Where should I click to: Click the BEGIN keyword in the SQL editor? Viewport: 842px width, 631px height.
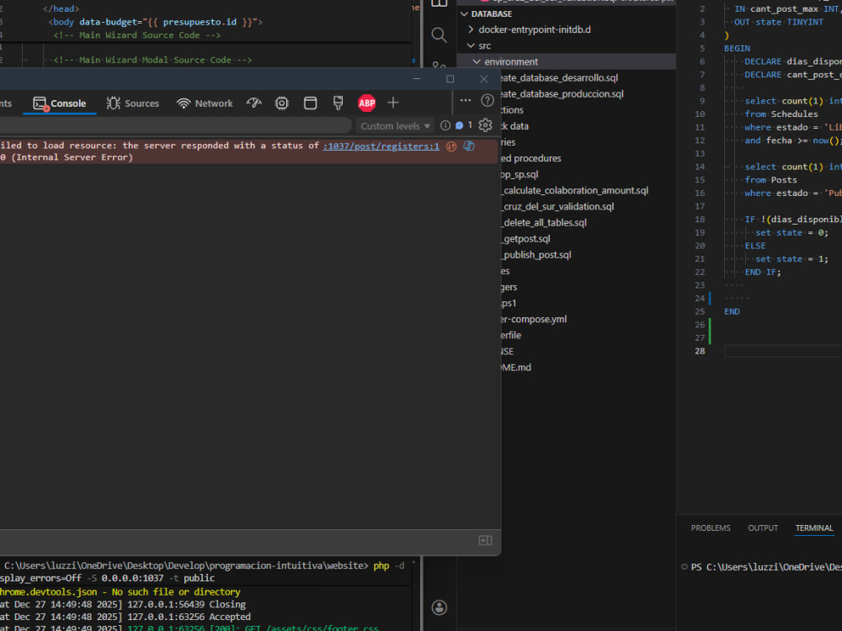click(x=737, y=48)
